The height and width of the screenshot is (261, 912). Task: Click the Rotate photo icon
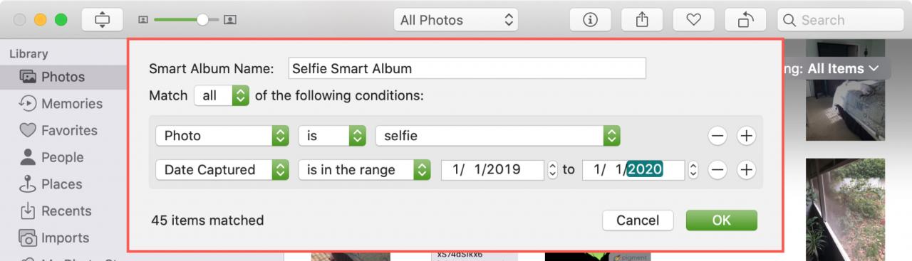click(x=745, y=21)
